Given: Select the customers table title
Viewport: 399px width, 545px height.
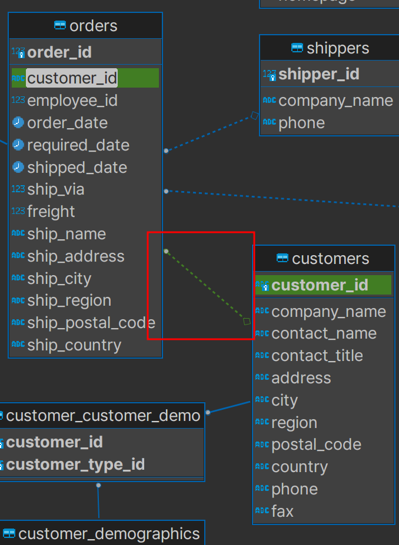Looking at the screenshot, I should click(x=331, y=258).
